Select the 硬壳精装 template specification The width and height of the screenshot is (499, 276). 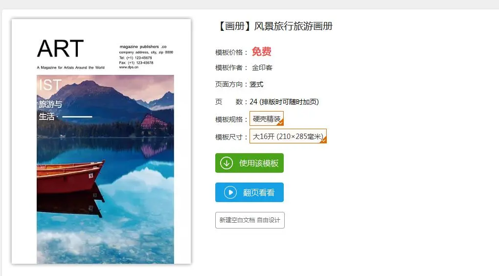pyautogui.click(x=266, y=118)
